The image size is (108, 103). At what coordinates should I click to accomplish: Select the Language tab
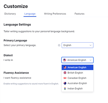tap(30, 14)
